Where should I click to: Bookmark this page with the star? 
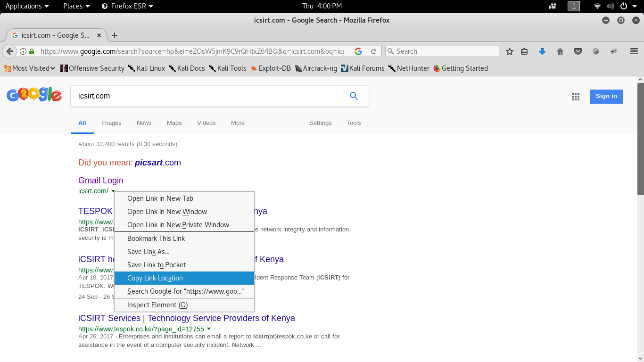[x=509, y=51]
